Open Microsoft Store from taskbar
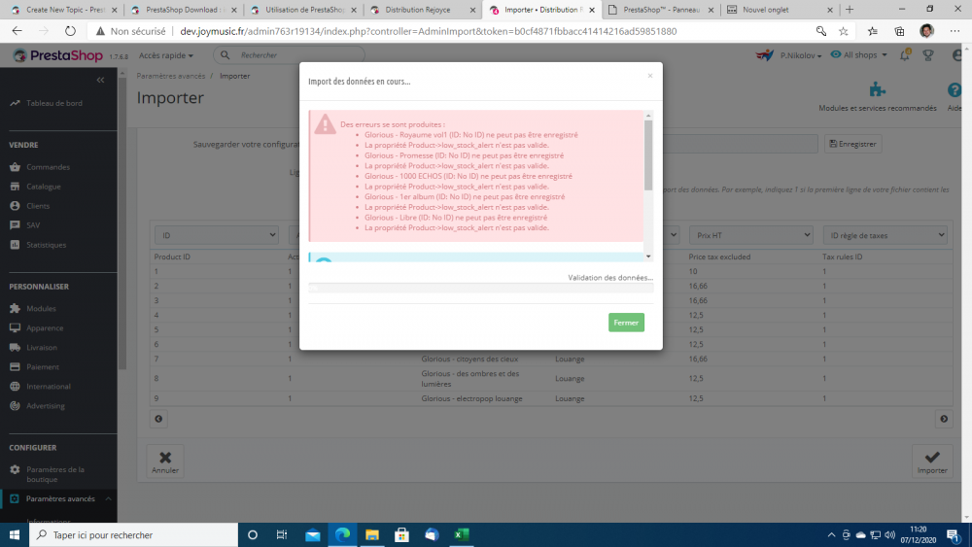This screenshot has width=972, height=547. coord(401,534)
